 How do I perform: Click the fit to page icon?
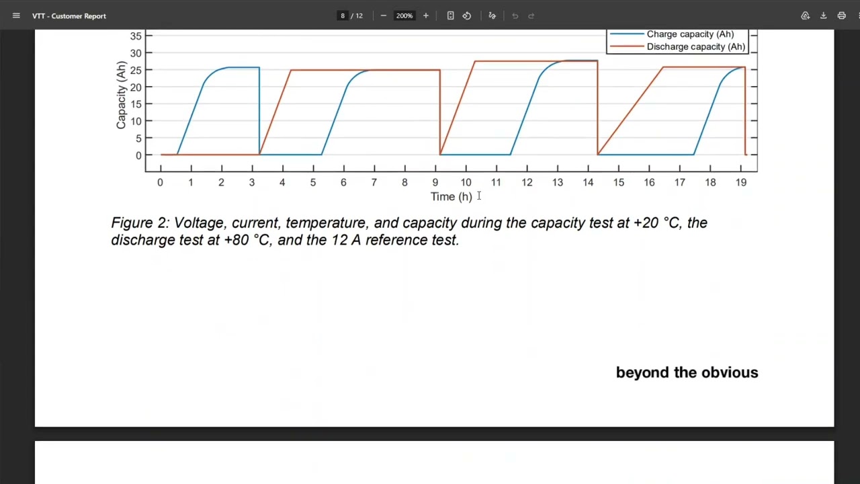pos(450,15)
